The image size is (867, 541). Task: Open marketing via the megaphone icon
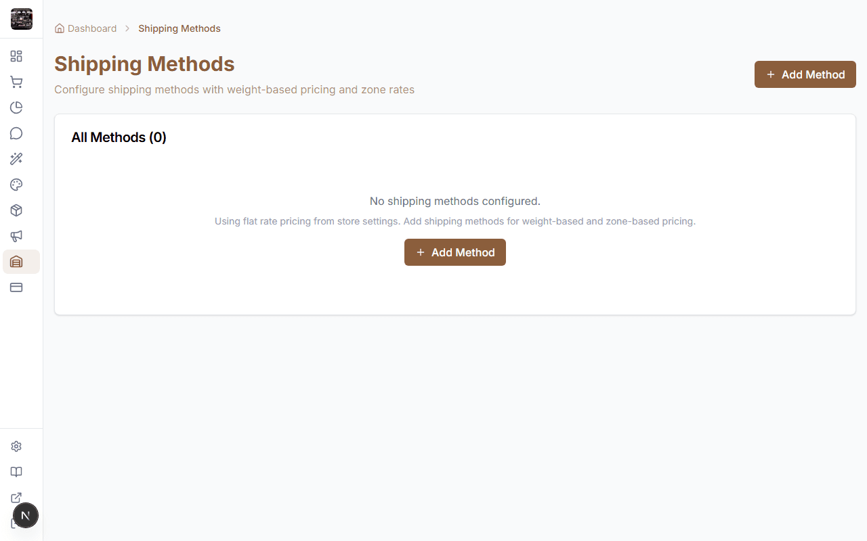16,236
